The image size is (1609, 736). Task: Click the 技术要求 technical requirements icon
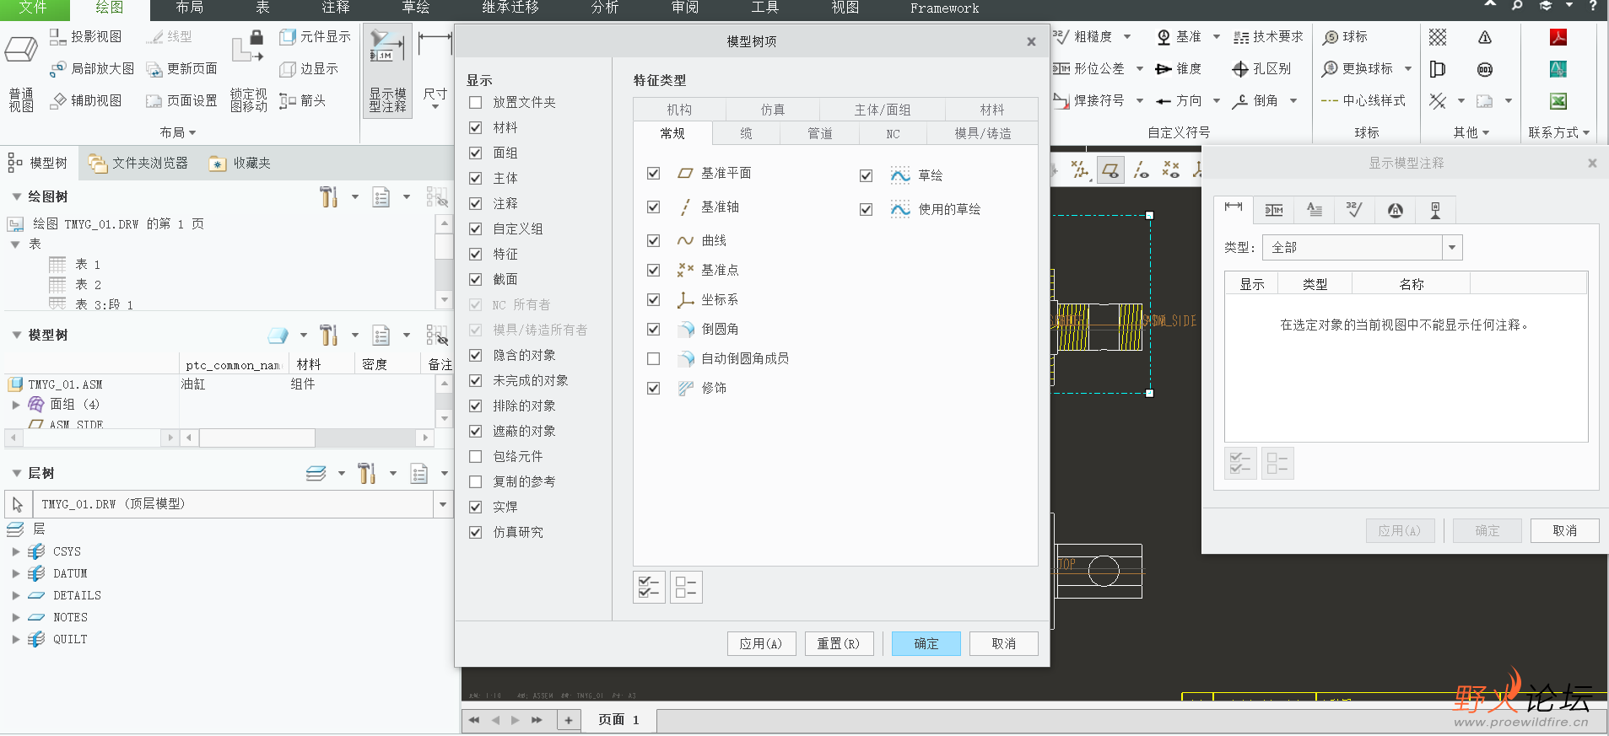pos(1241,37)
